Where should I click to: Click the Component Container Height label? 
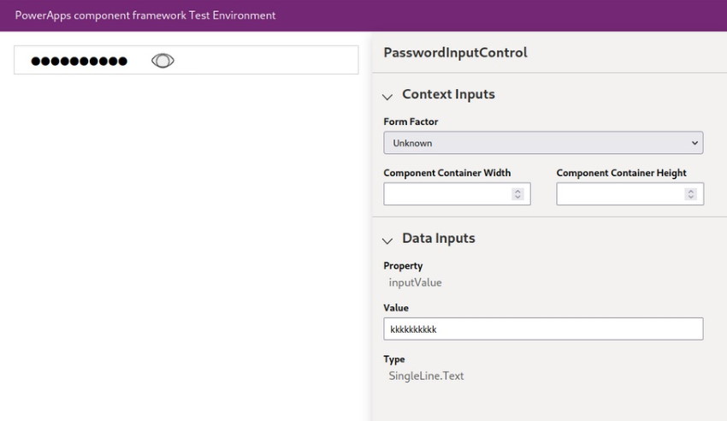click(621, 173)
